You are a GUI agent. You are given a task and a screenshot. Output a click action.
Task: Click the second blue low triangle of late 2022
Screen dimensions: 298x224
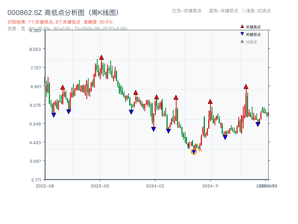click(x=69, y=112)
